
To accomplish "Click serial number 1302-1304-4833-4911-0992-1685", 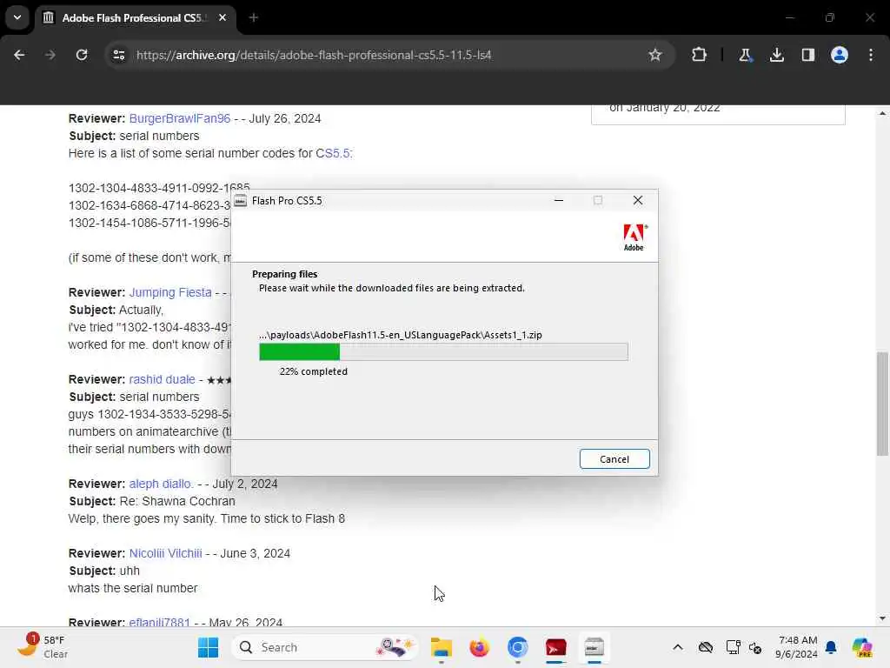I will click(159, 188).
